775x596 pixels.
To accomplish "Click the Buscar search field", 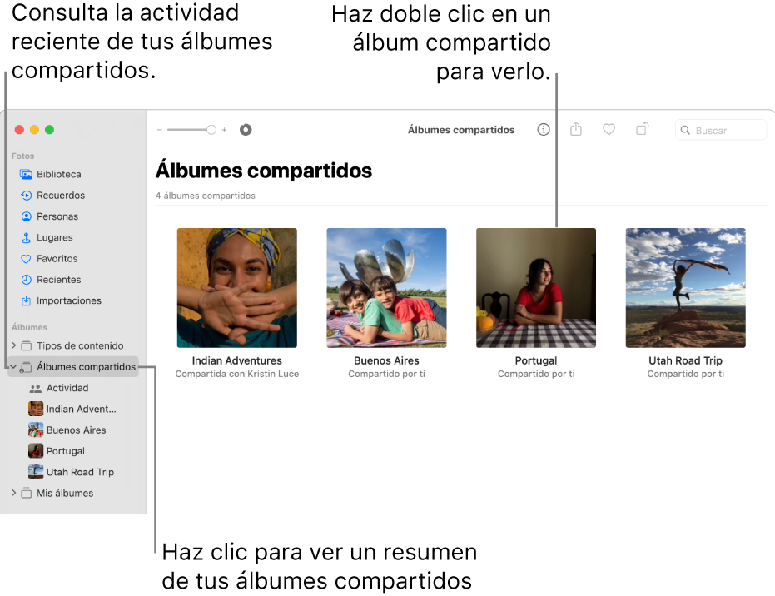I will pyautogui.click(x=721, y=130).
